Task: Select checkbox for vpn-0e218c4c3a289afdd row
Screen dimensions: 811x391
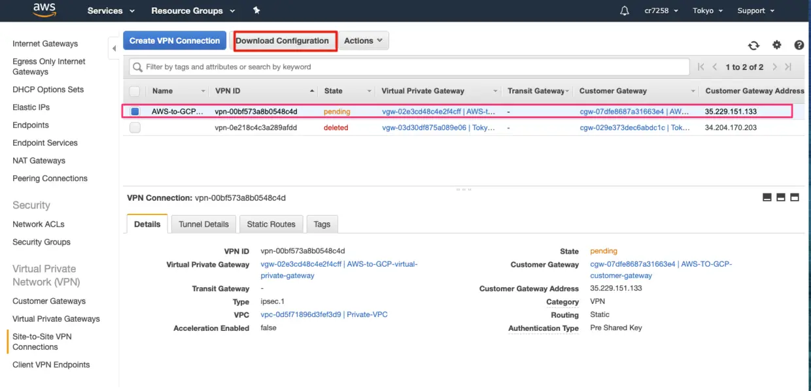Action: (x=135, y=128)
